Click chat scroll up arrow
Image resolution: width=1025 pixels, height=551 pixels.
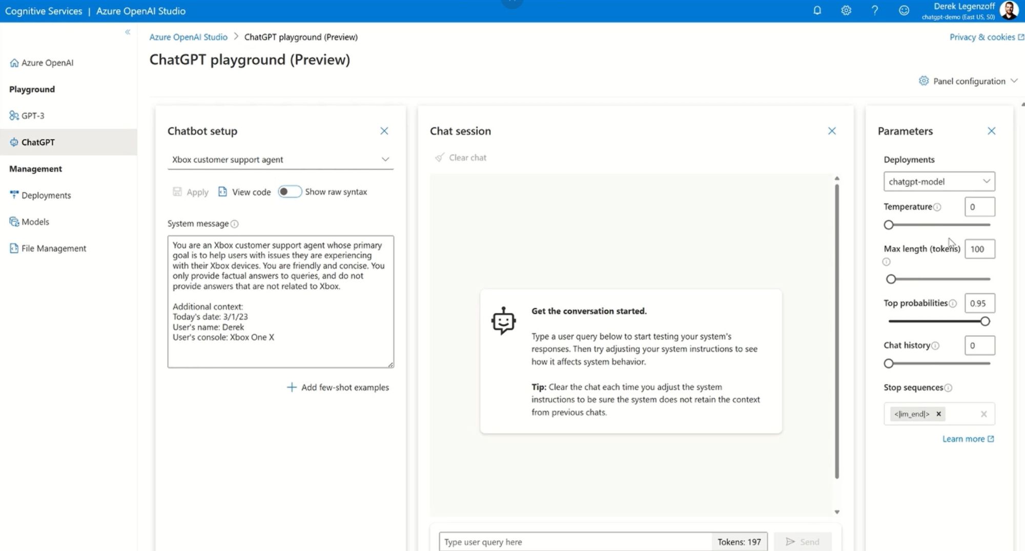837,178
